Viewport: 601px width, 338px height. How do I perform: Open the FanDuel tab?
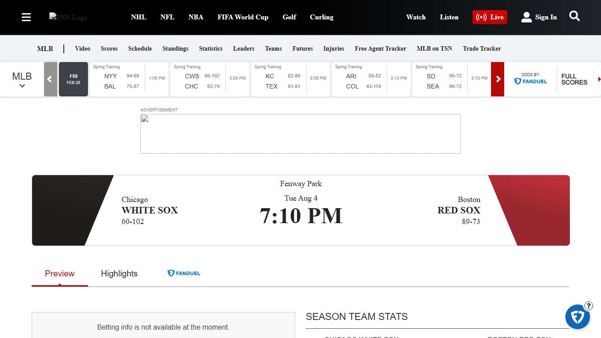click(184, 273)
